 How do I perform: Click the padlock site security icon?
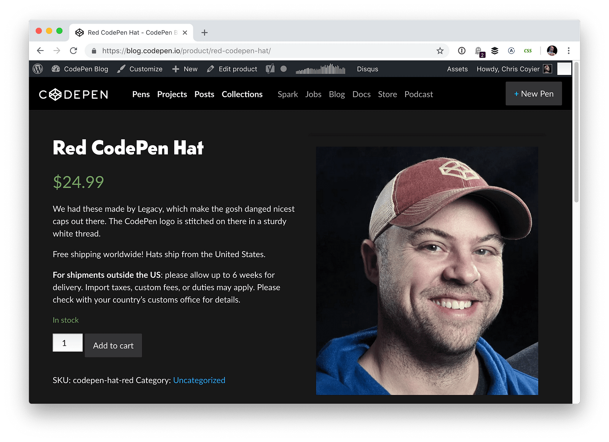(x=94, y=51)
